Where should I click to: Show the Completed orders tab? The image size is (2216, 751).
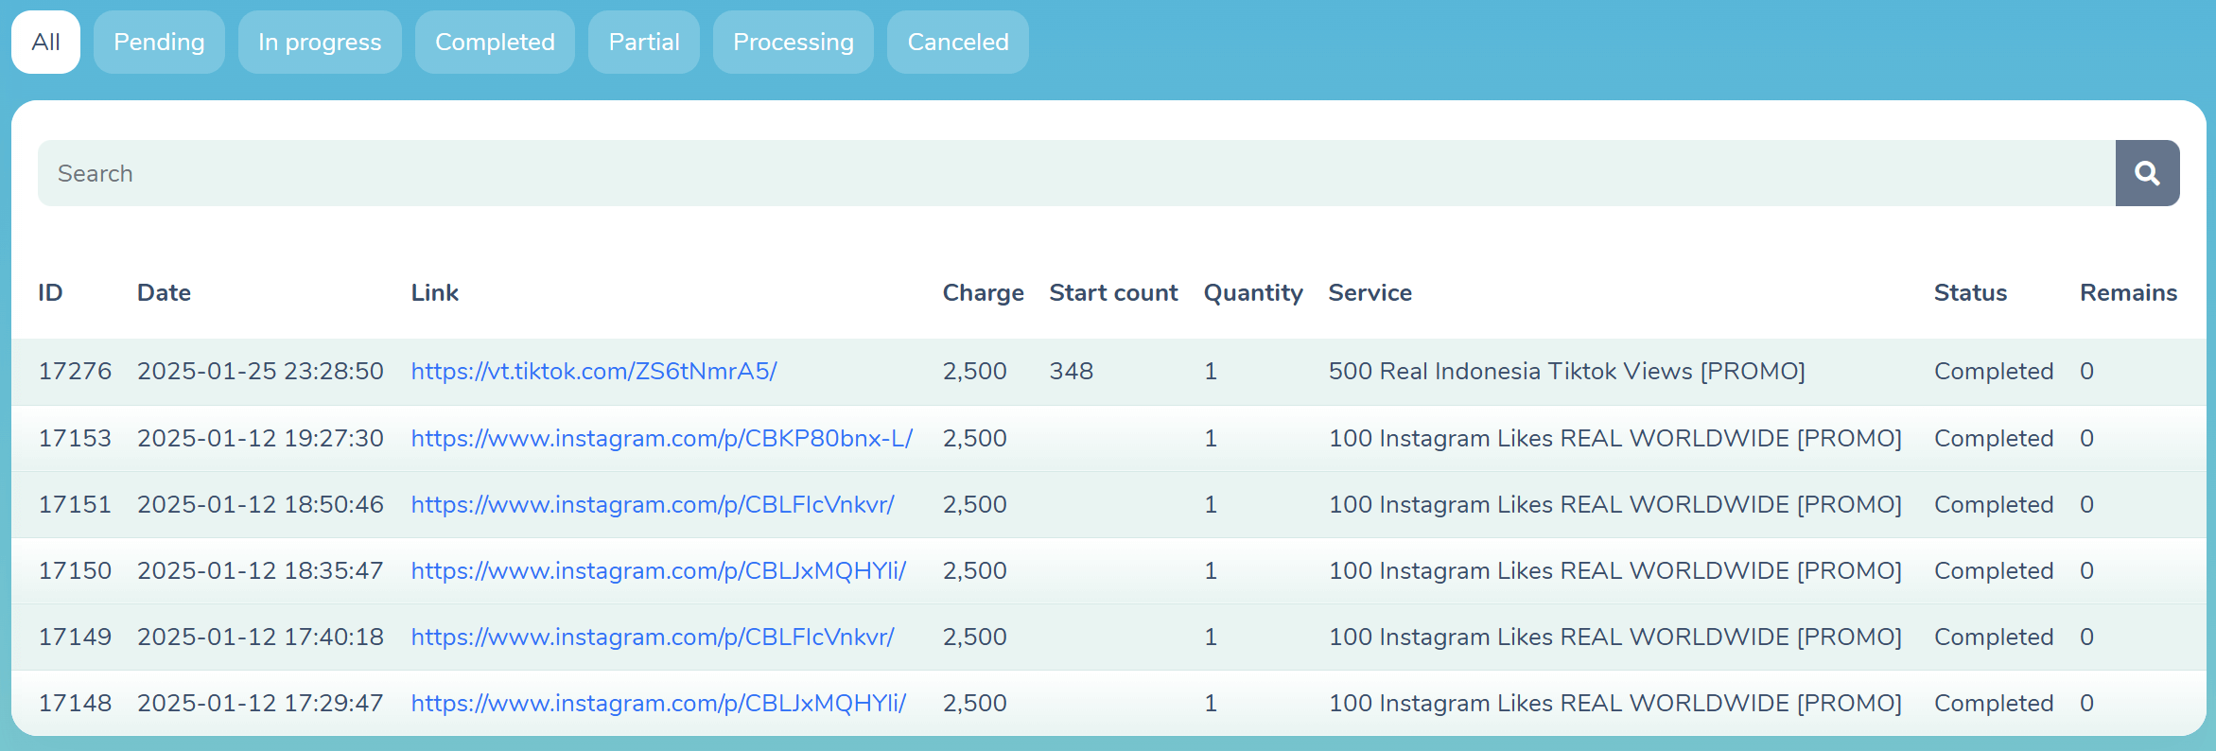pyautogui.click(x=495, y=42)
